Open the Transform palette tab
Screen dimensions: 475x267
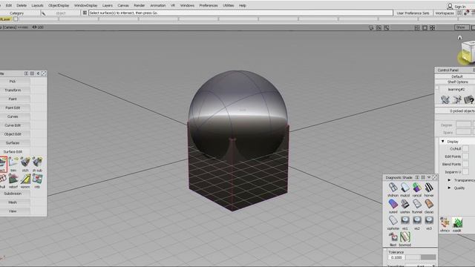[13, 90]
